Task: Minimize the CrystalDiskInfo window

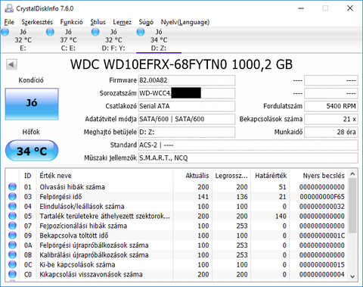Action: point(301,8)
